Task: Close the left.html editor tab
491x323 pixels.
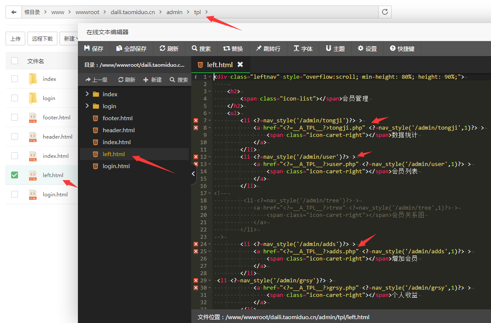Action: [x=240, y=64]
